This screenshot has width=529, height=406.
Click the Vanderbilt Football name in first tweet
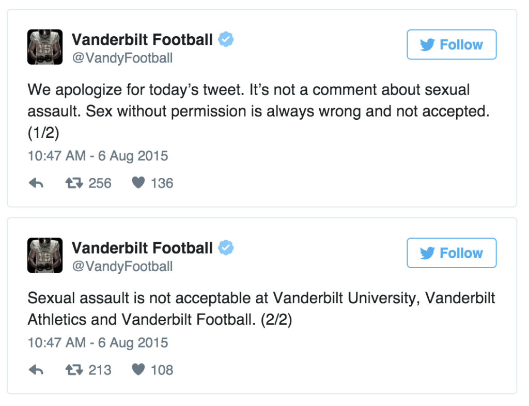(143, 39)
